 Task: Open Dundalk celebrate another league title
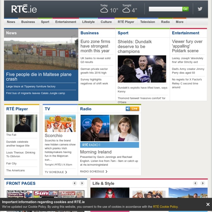coord(18,143)
